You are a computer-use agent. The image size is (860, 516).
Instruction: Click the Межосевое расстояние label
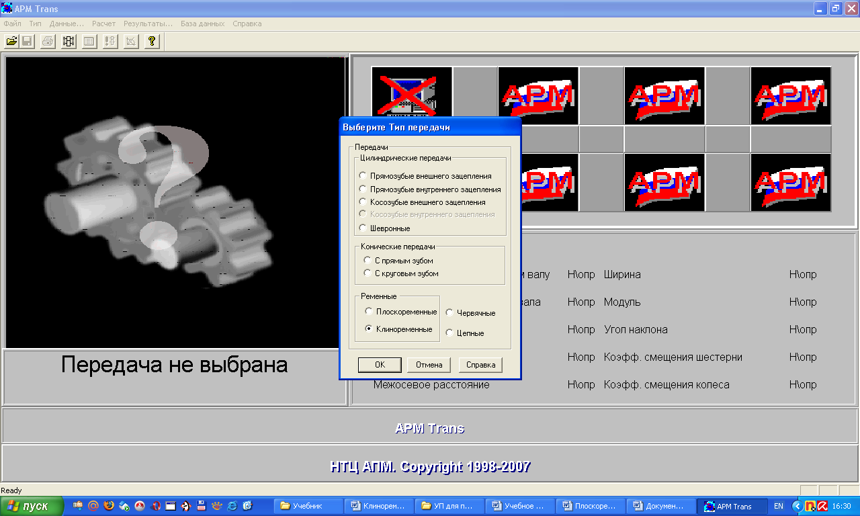431,385
